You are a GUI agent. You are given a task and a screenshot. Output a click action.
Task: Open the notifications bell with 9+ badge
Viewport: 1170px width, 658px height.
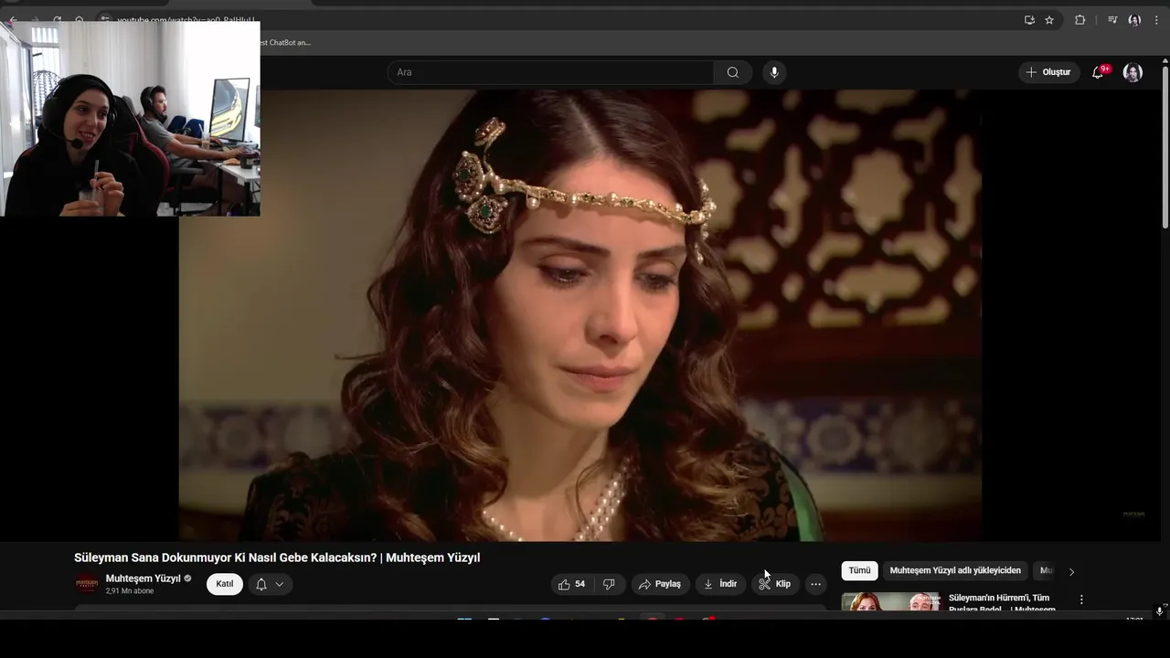click(1098, 72)
